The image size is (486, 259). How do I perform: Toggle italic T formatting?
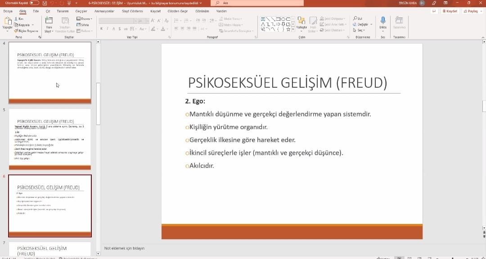pos(107,29)
